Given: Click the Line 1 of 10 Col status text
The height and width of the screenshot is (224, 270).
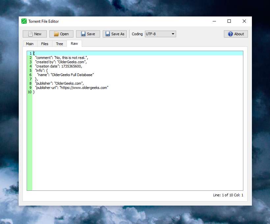Looking at the screenshot, I should click(228, 195).
